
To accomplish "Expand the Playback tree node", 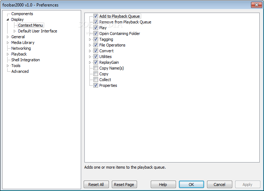I will [8, 54].
